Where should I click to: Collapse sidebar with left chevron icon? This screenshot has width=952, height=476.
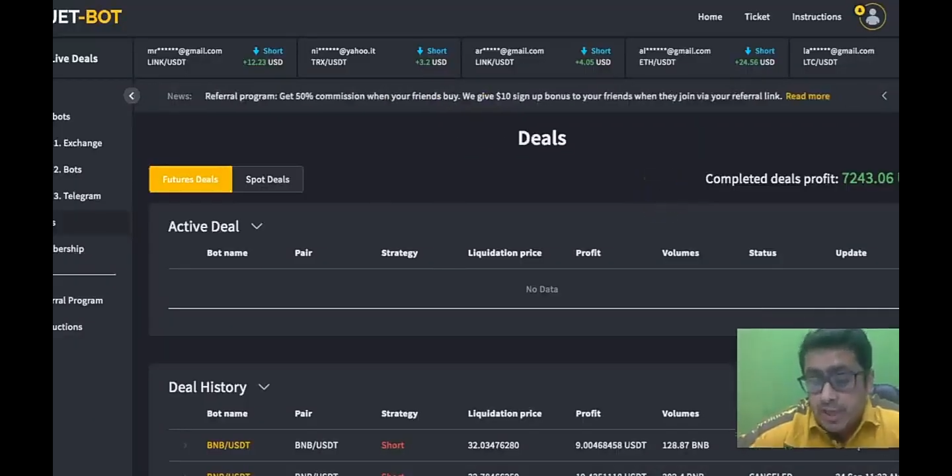point(132,96)
